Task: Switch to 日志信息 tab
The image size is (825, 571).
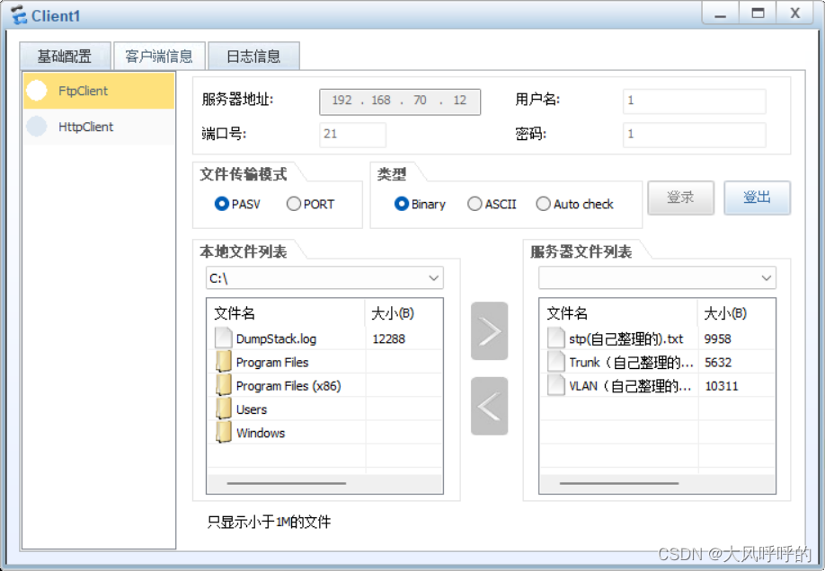Action: [x=253, y=56]
